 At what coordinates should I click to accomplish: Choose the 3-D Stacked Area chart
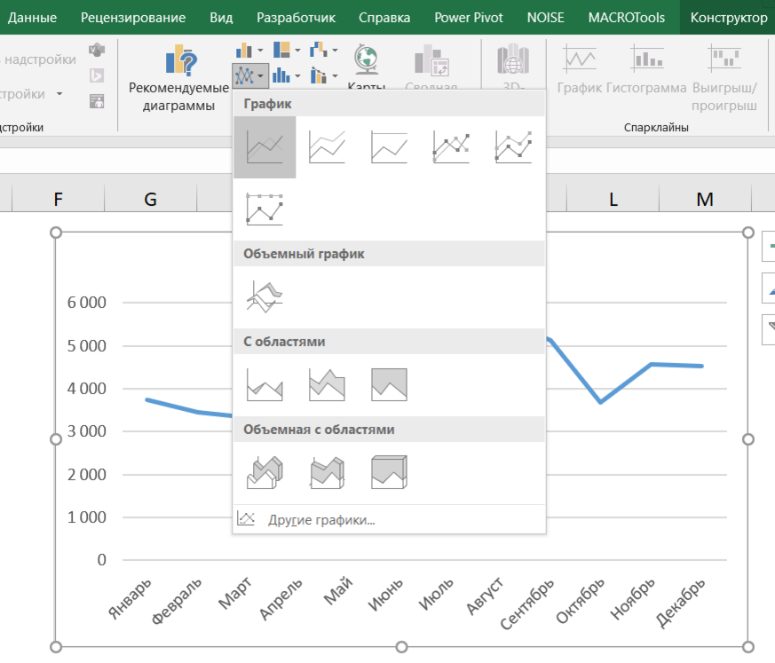327,473
